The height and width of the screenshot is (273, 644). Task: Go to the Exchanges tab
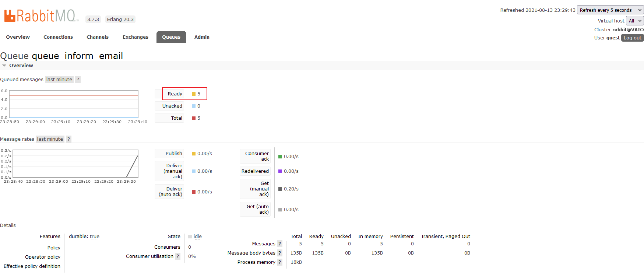pos(136,37)
